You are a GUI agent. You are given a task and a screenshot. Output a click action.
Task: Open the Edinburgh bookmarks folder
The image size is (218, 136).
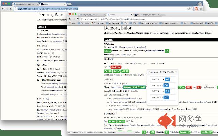83,23
